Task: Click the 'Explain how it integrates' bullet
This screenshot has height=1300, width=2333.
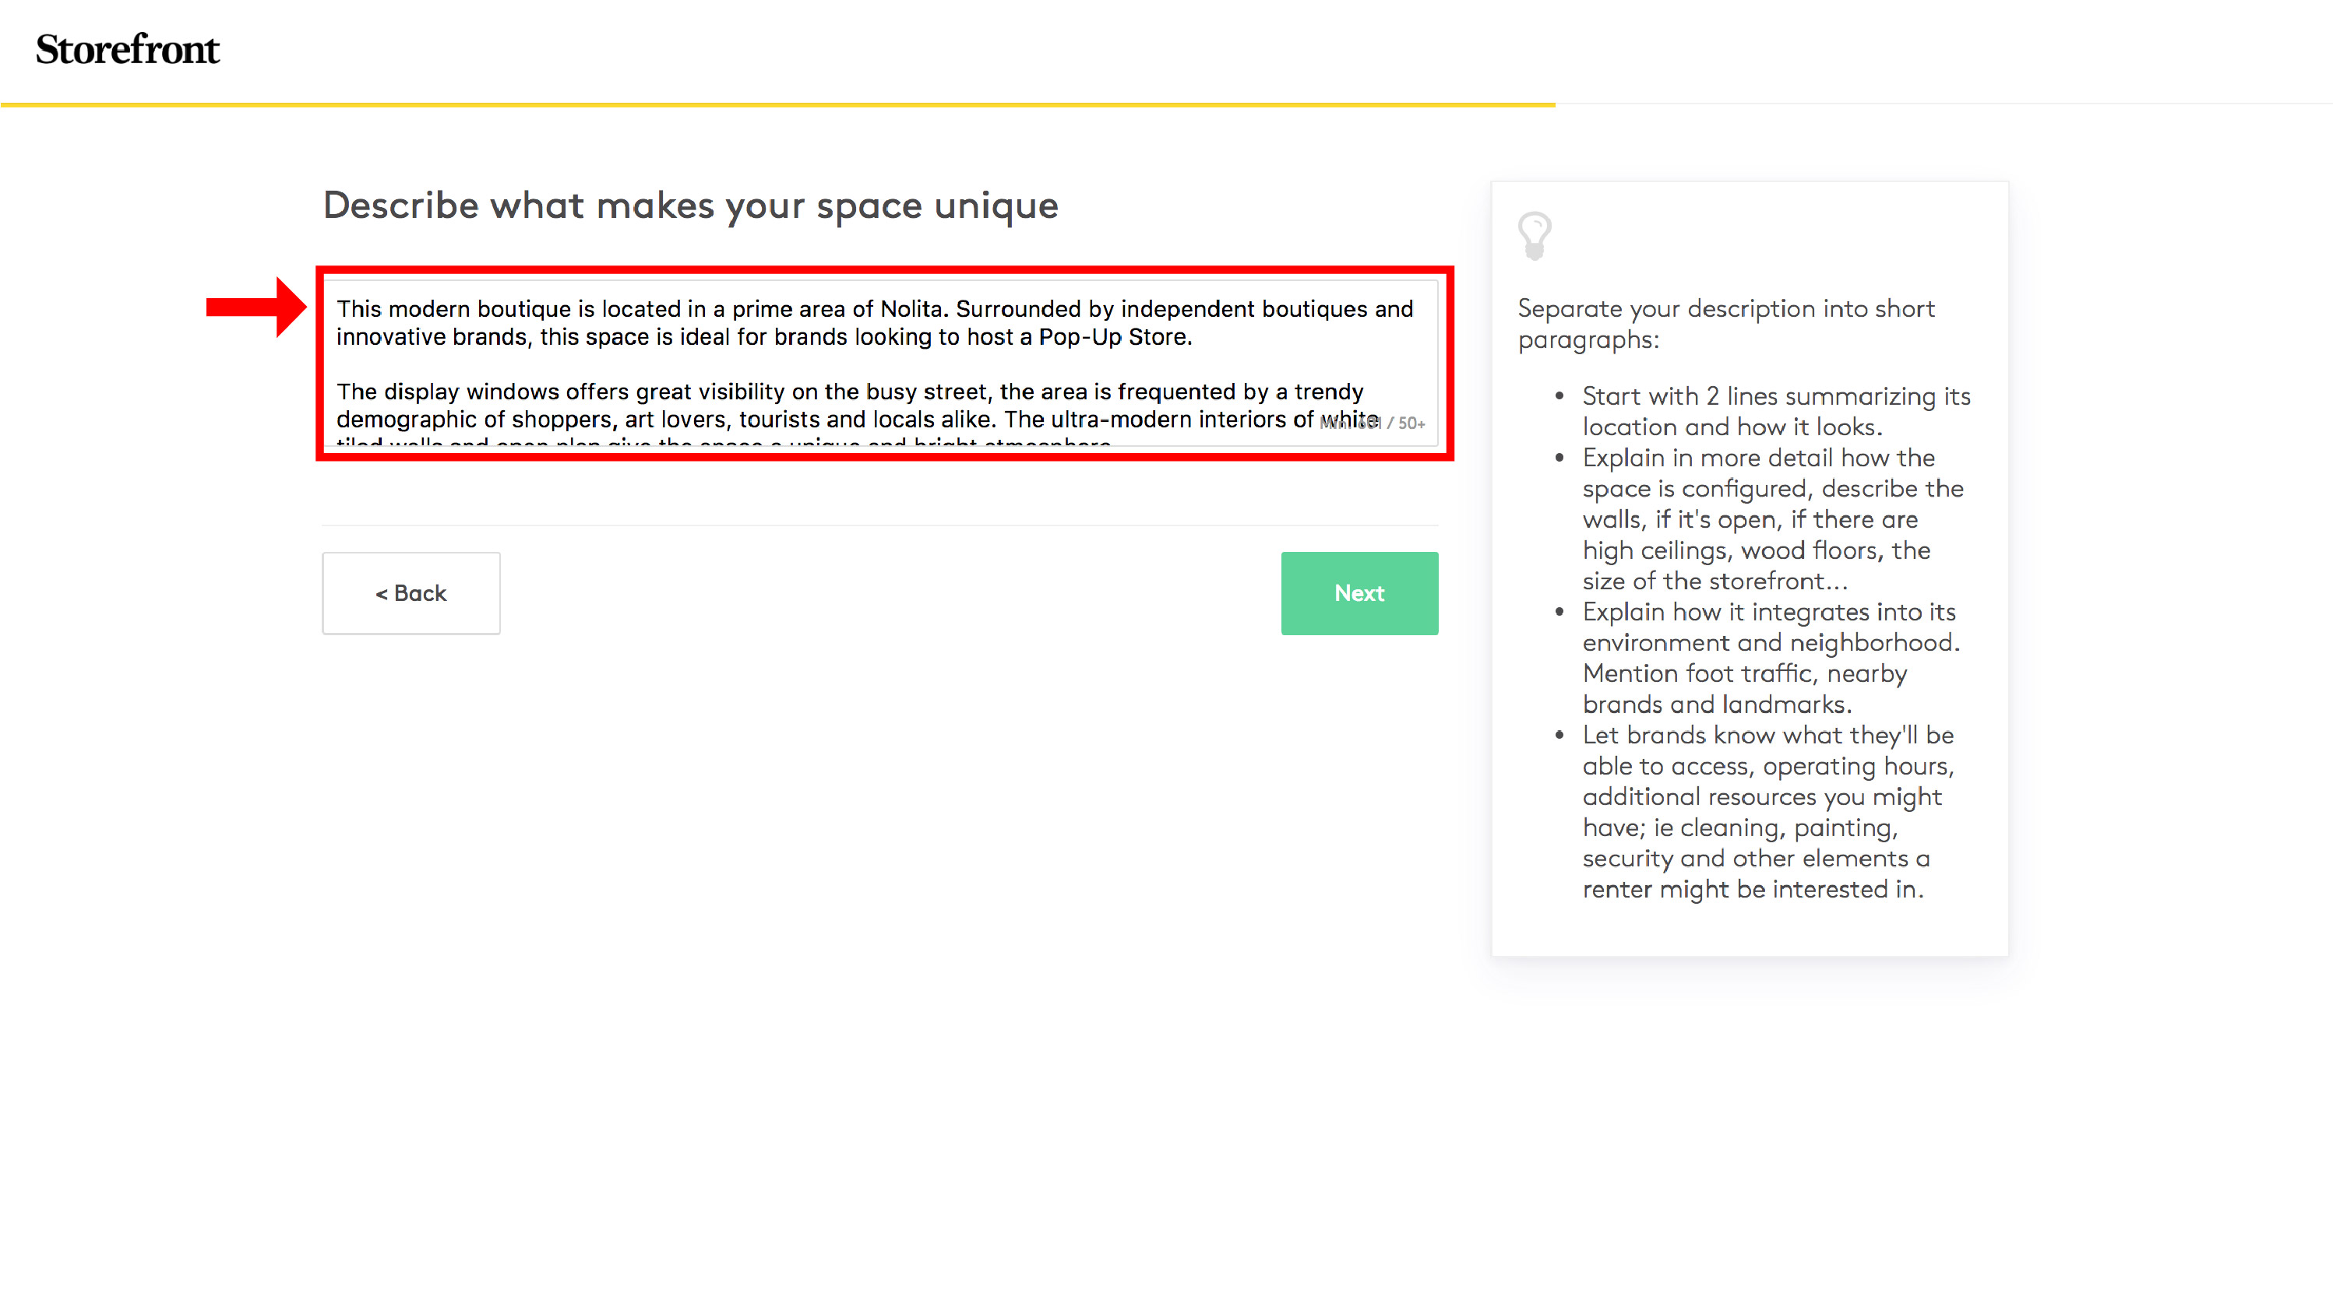Action: (x=1771, y=657)
